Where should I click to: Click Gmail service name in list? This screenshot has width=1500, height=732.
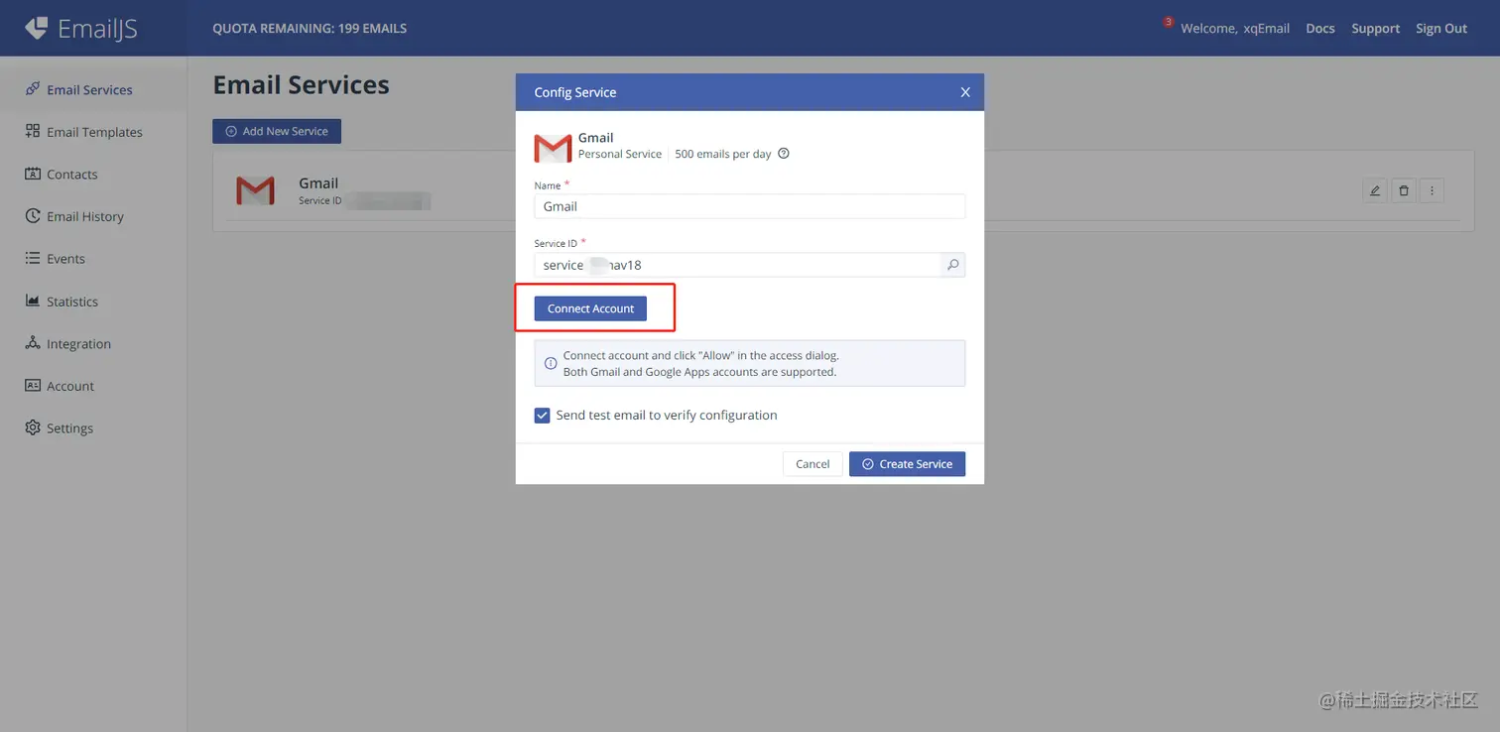(318, 183)
